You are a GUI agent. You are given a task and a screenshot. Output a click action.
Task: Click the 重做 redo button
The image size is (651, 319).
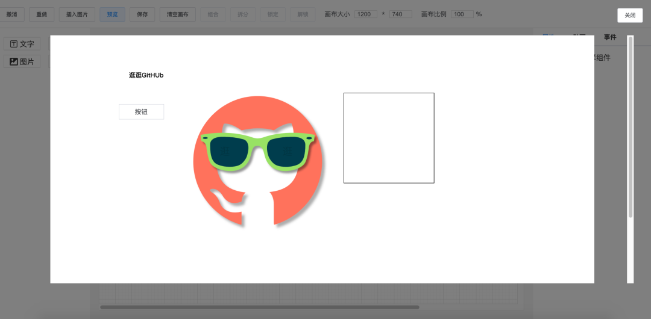pyautogui.click(x=42, y=14)
